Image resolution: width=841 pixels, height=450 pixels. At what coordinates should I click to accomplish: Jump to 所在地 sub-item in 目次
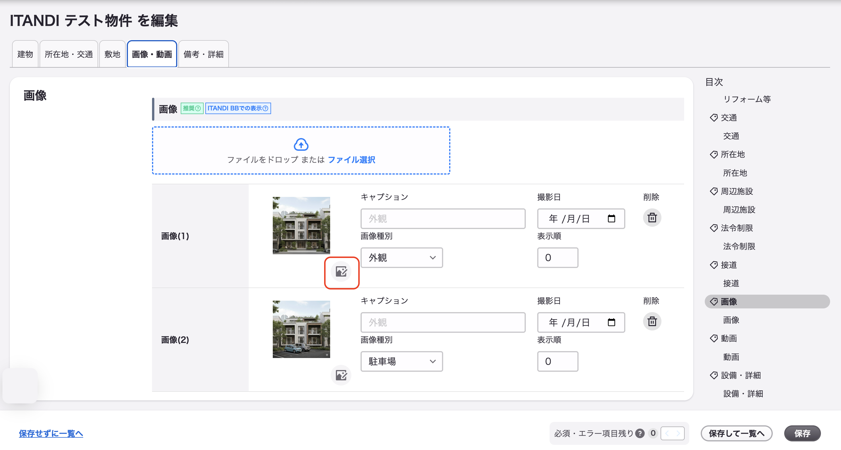(x=735, y=173)
